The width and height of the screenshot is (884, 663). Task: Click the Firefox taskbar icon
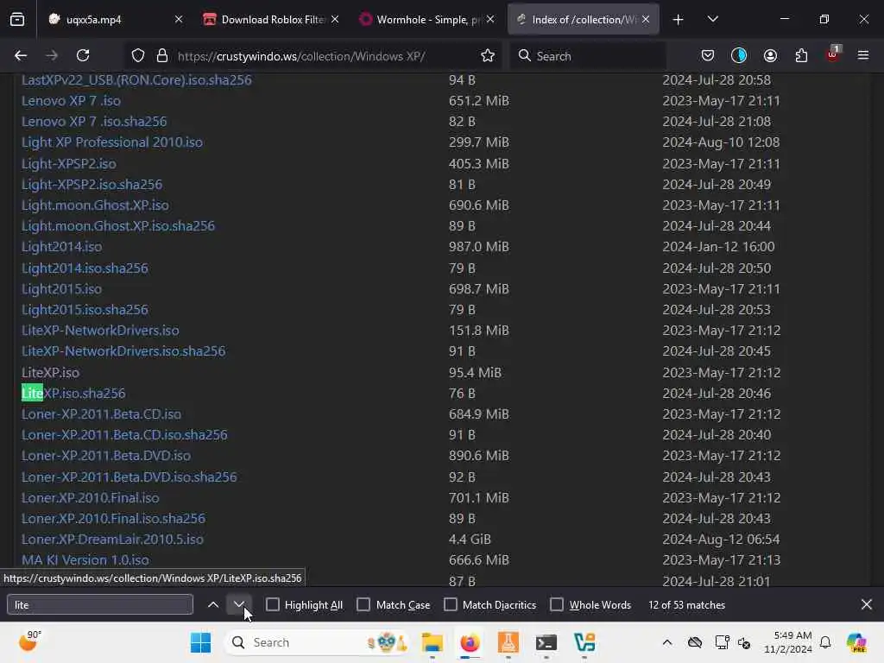click(470, 642)
